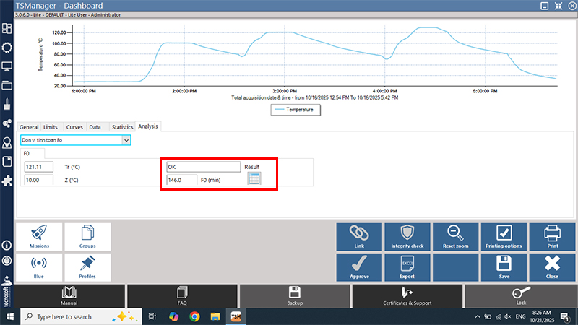The width and height of the screenshot is (578, 325).
Task: Reset the chart zoom with magnifier
Action: tap(455, 236)
